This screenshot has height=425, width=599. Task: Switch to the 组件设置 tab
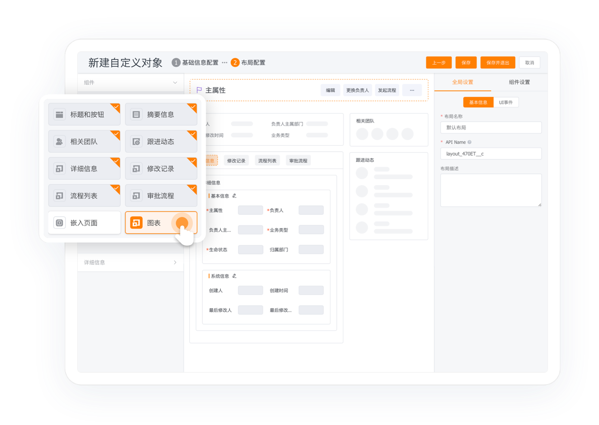tap(519, 82)
